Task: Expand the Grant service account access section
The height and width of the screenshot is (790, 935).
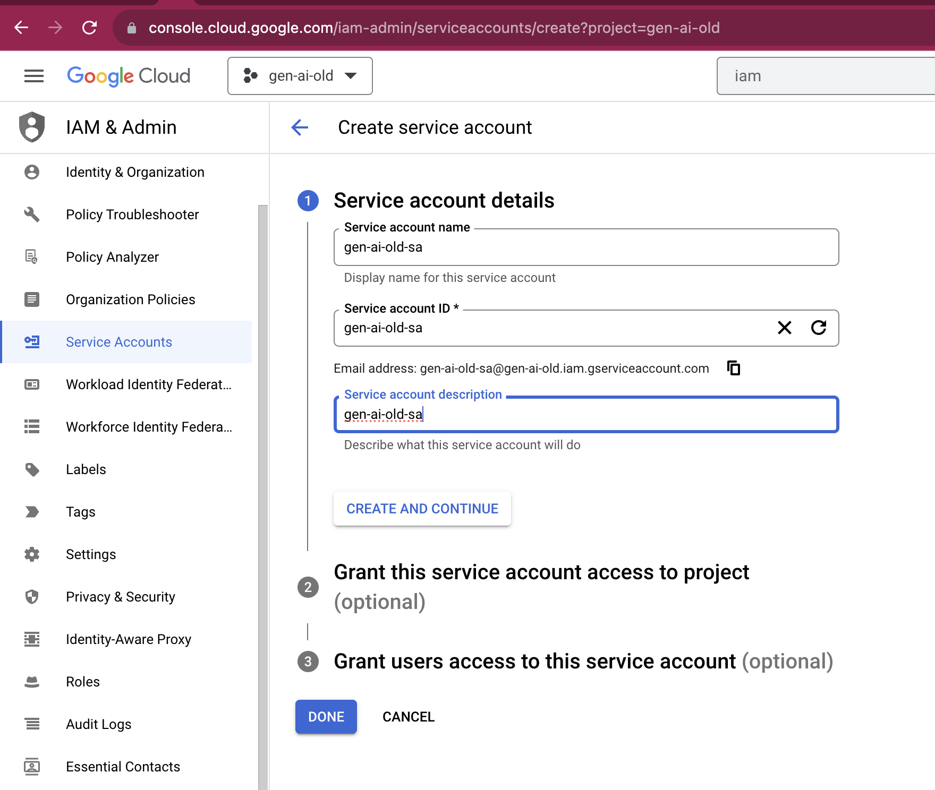Action: [x=541, y=572]
